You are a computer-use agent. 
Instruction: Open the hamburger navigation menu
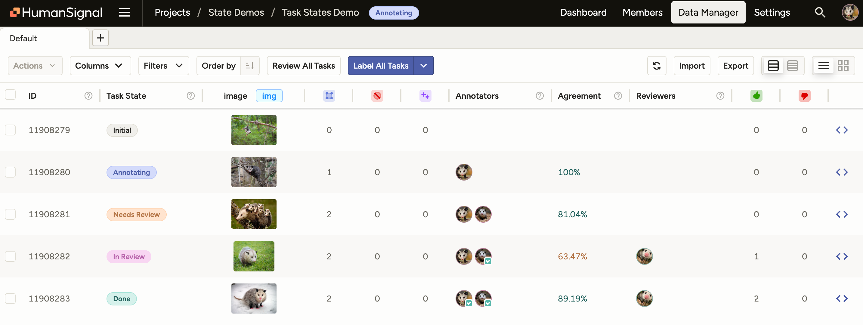(x=124, y=12)
